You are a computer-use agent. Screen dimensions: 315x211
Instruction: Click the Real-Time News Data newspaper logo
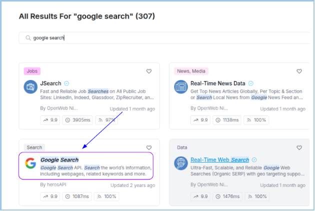(x=181, y=87)
